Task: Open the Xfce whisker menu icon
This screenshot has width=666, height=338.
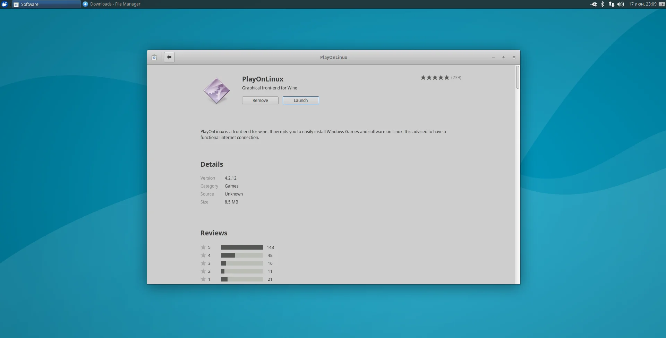Action: pyautogui.click(x=5, y=4)
